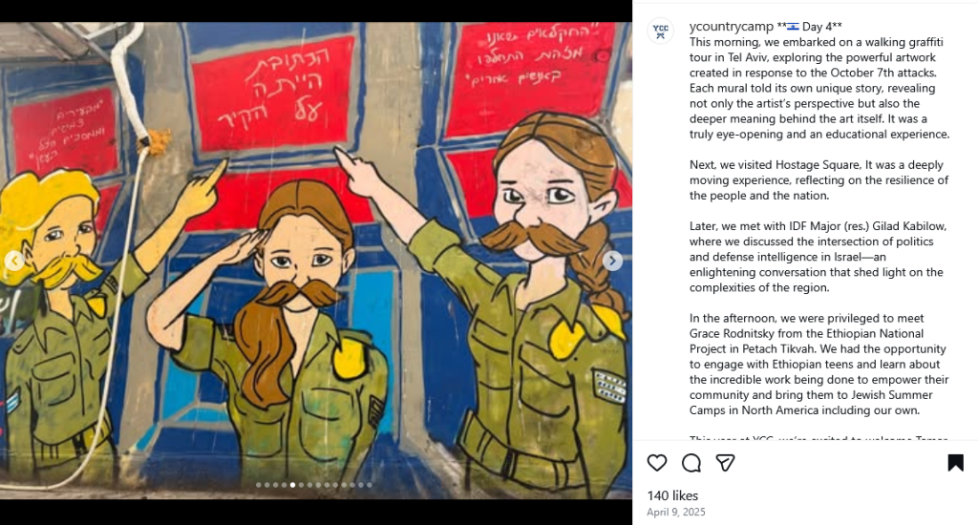View the 140 likes list
The height and width of the screenshot is (525, 978).
tap(672, 495)
